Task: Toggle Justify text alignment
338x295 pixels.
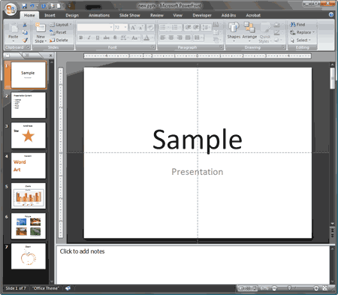Action: (x=188, y=38)
